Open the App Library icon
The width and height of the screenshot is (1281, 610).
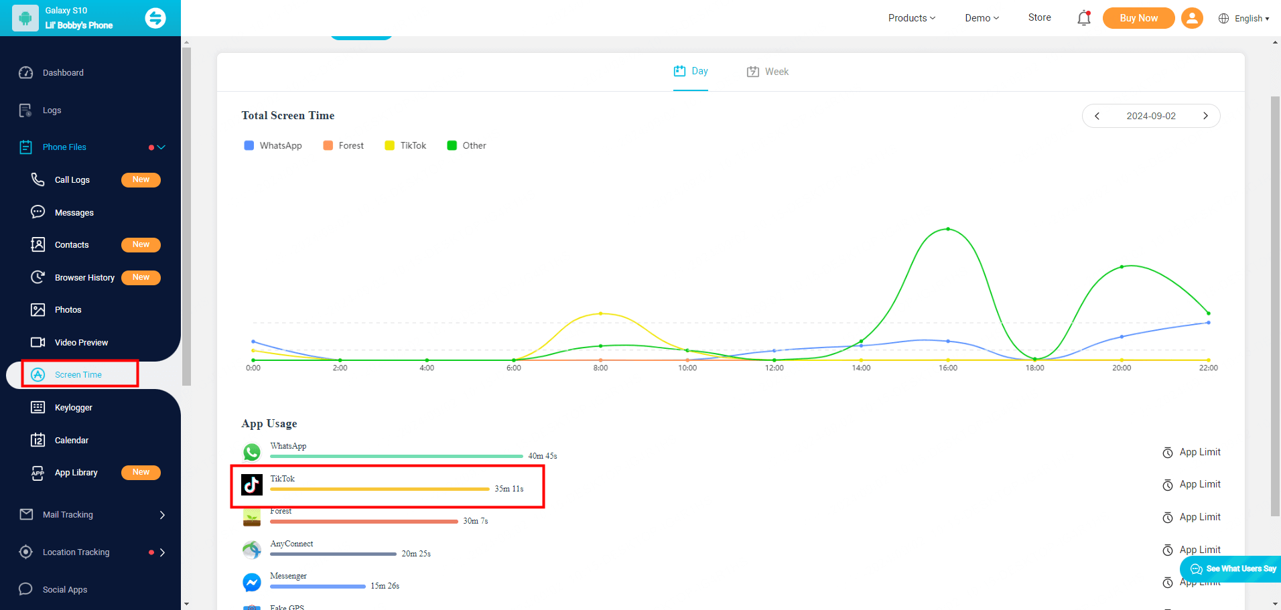38,473
